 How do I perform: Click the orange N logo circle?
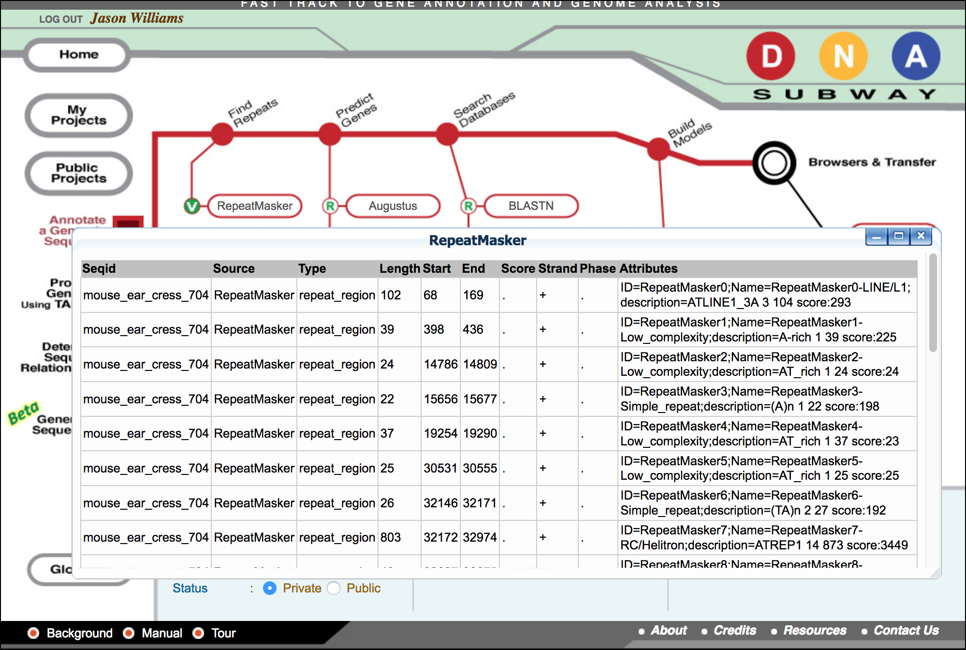tap(843, 56)
